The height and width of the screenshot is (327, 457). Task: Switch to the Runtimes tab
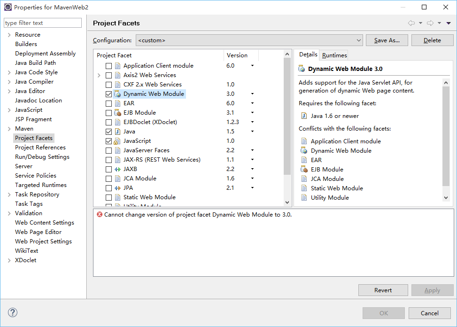click(334, 55)
